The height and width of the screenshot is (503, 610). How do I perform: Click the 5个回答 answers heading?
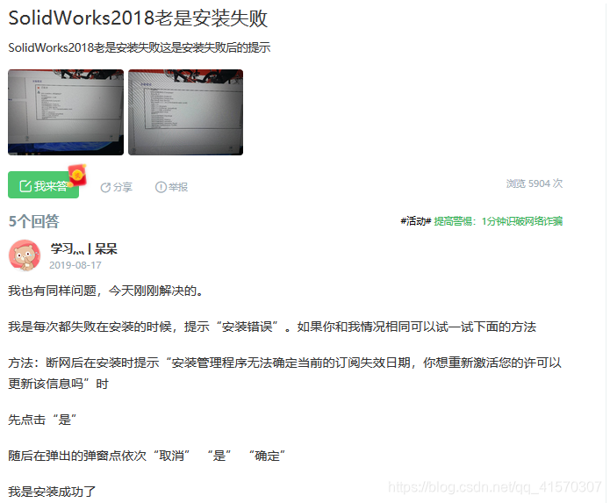[x=34, y=221]
